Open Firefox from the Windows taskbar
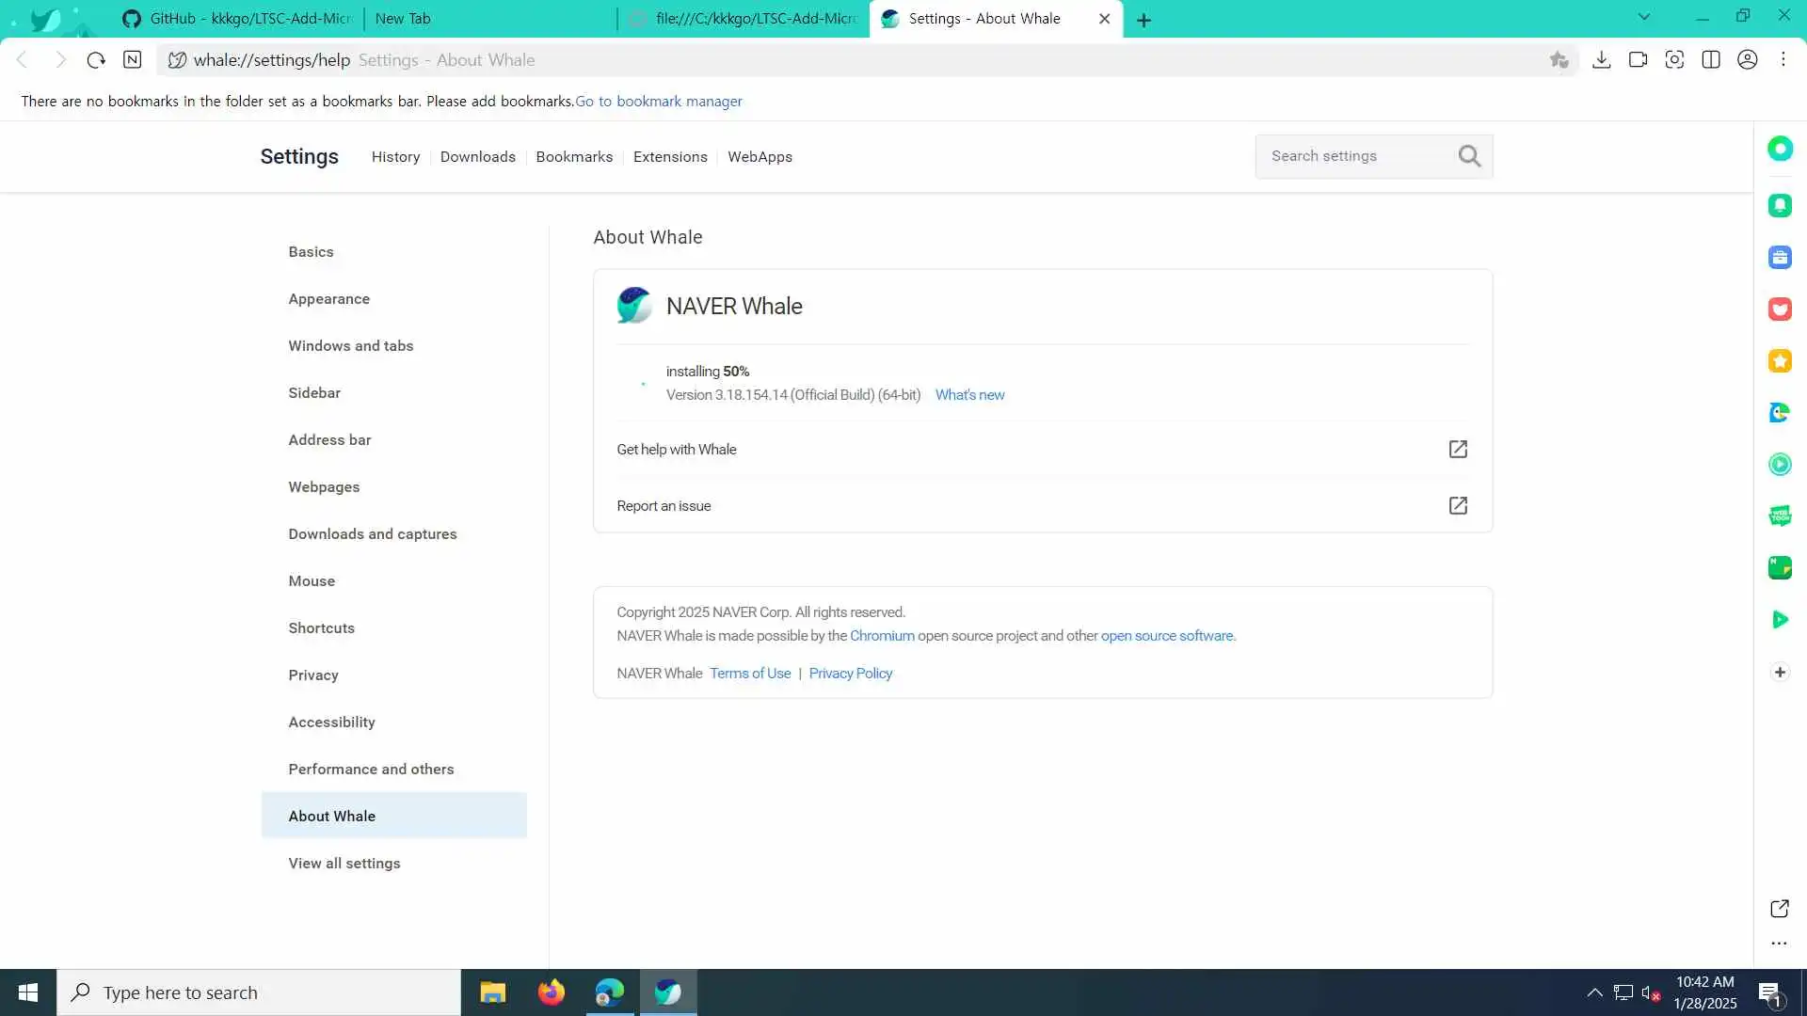This screenshot has width=1807, height=1016. tap(552, 992)
